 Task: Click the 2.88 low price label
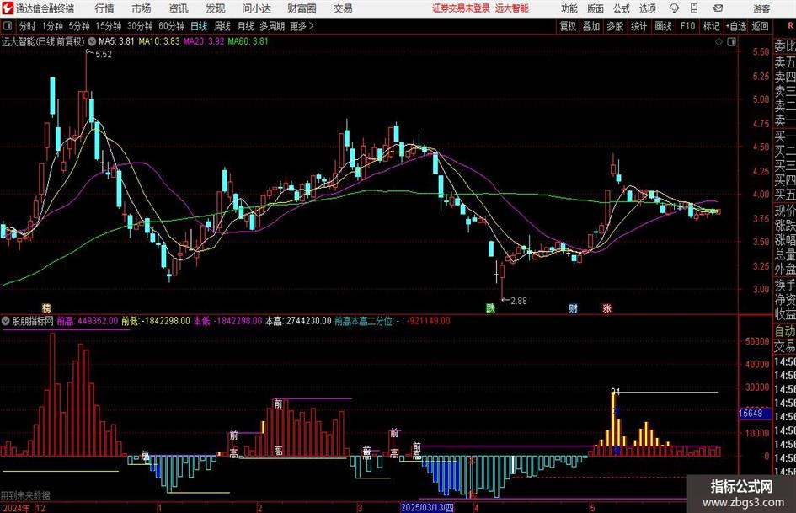click(518, 301)
